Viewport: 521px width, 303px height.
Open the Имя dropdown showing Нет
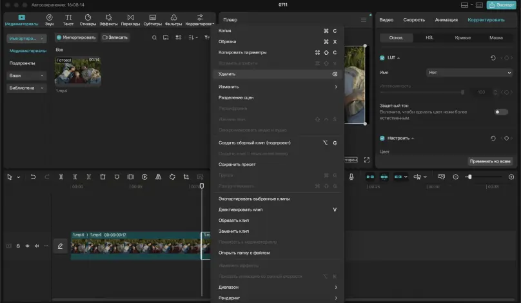(469, 72)
